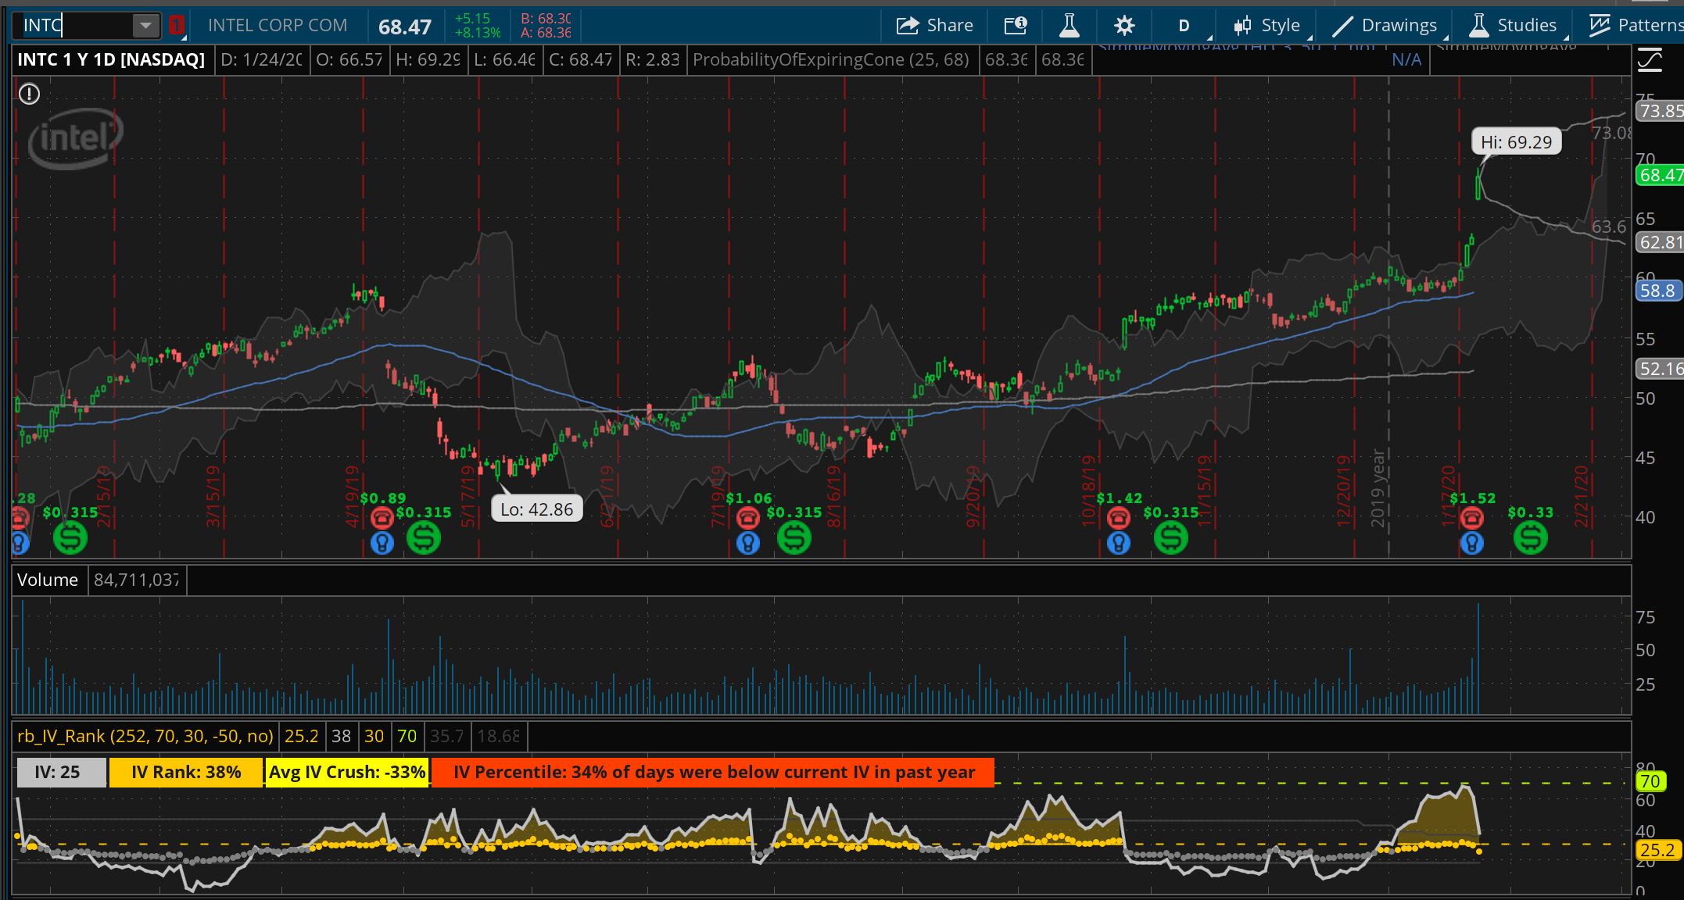Click the 68.47 last price in header
Image resolution: width=1684 pixels, height=900 pixels.
pos(405,27)
